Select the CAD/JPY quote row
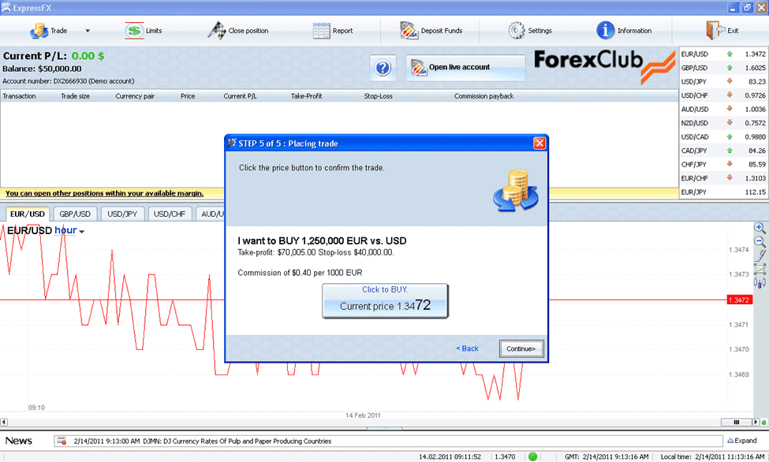 [x=723, y=151]
